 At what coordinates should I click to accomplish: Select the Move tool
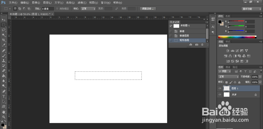coord(3,20)
